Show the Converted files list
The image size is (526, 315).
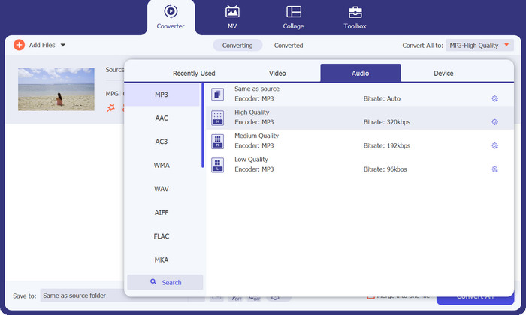point(289,46)
